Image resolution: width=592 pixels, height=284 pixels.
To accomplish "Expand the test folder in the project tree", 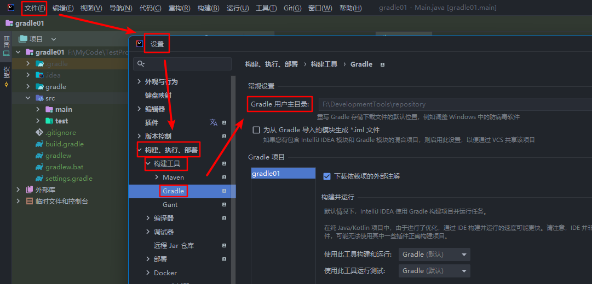I will coord(38,121).
